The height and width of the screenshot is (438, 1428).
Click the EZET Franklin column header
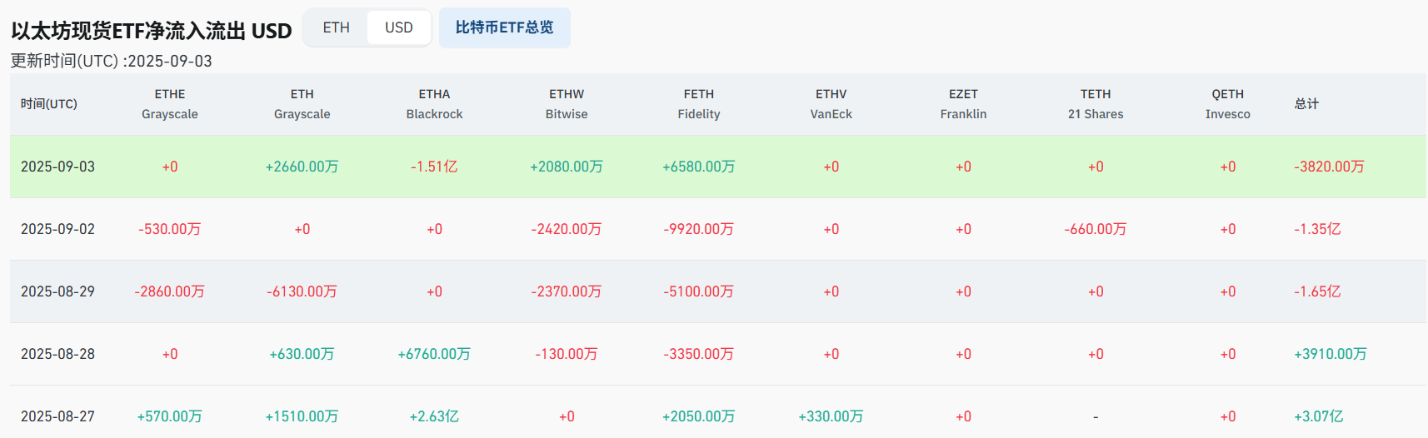click(x=963, y=104)
